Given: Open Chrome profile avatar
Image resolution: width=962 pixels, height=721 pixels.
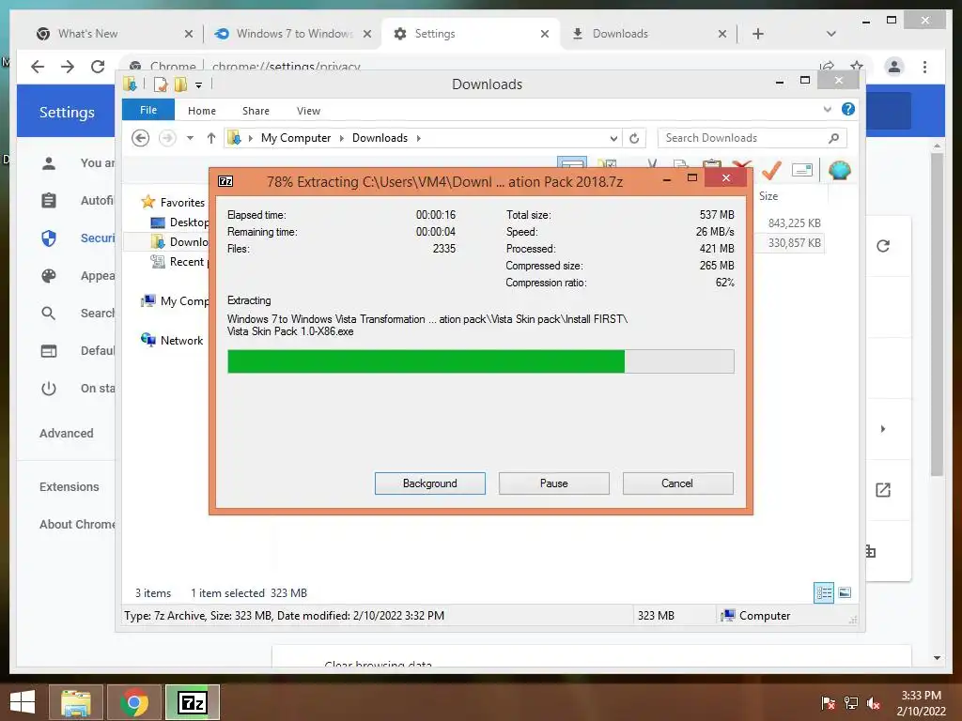Looking at the screenshot, I should pos(894,67).
